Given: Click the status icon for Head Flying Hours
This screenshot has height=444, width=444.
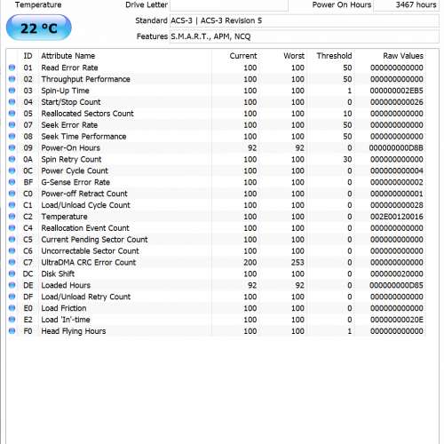Looking at the screenshot, I should point(12,331).
